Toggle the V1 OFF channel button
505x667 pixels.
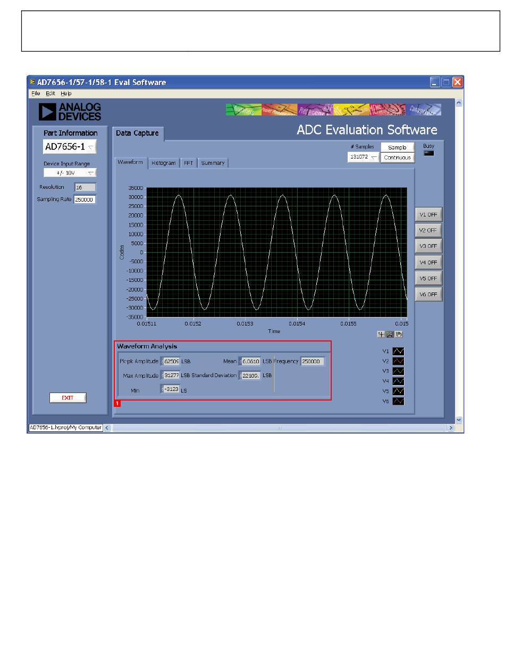[x=428, y=214]
